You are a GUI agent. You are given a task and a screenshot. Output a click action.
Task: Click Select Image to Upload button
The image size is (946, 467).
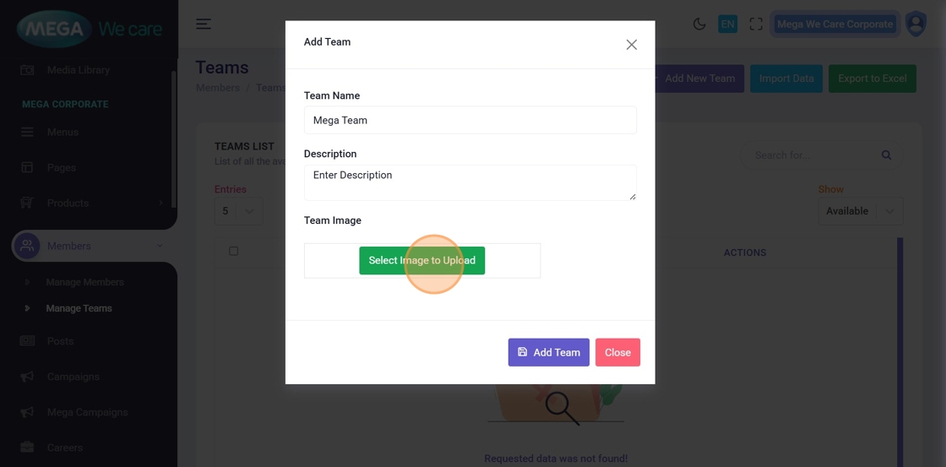[x=421, y=260]
